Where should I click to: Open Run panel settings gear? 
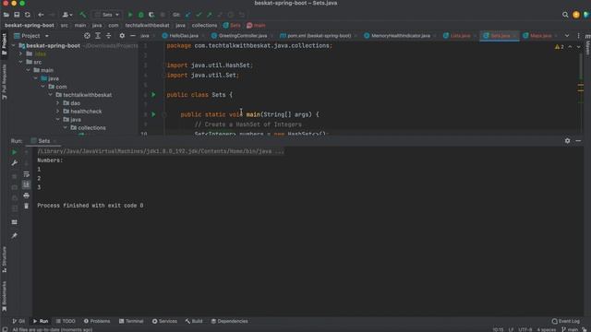[x=567, y=141]
